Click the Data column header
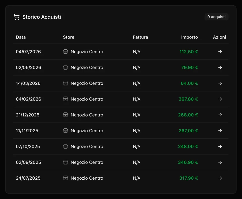The width and height of the screenshot is (242, 199). point(21,37)
